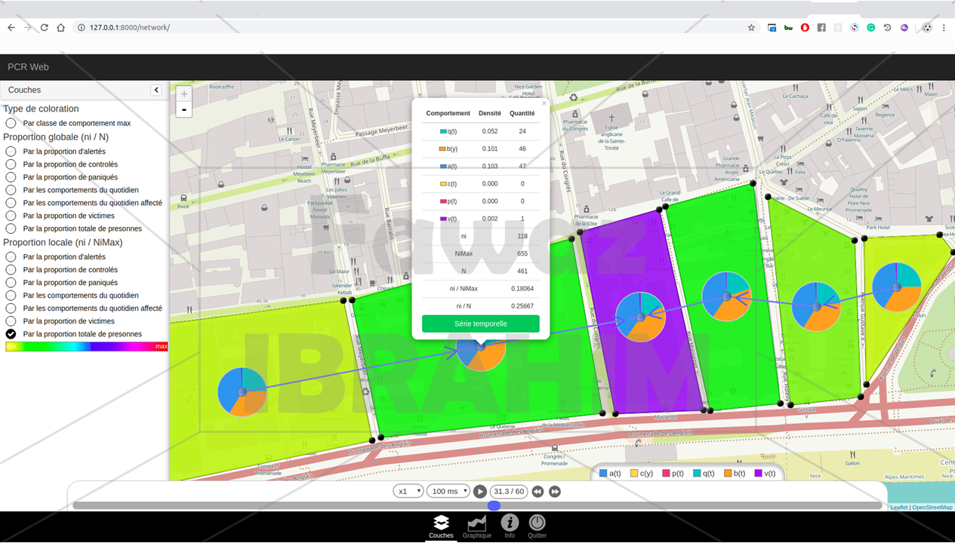
Task: Click the Couches panel header
Action: coord(84,90)
